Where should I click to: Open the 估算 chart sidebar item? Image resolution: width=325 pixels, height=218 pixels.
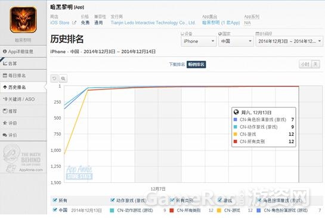[23, 64]
